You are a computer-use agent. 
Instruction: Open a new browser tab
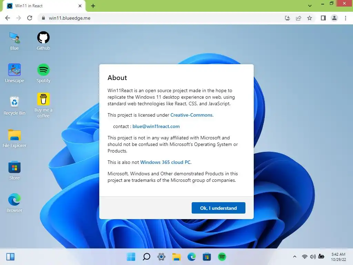coord(93,6)
